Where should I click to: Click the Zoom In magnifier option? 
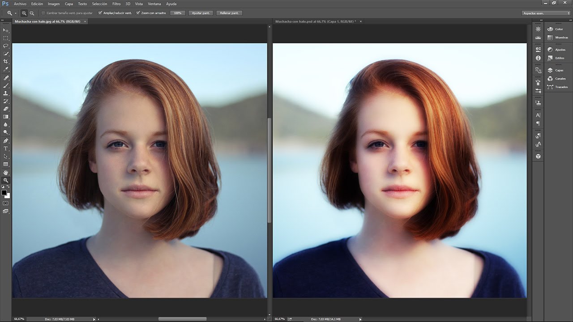(x=24, y=13)
